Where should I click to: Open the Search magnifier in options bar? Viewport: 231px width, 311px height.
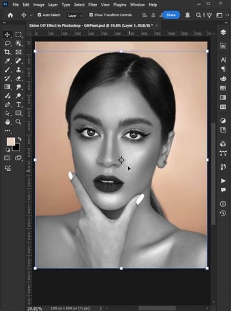(x=198, y=15)
